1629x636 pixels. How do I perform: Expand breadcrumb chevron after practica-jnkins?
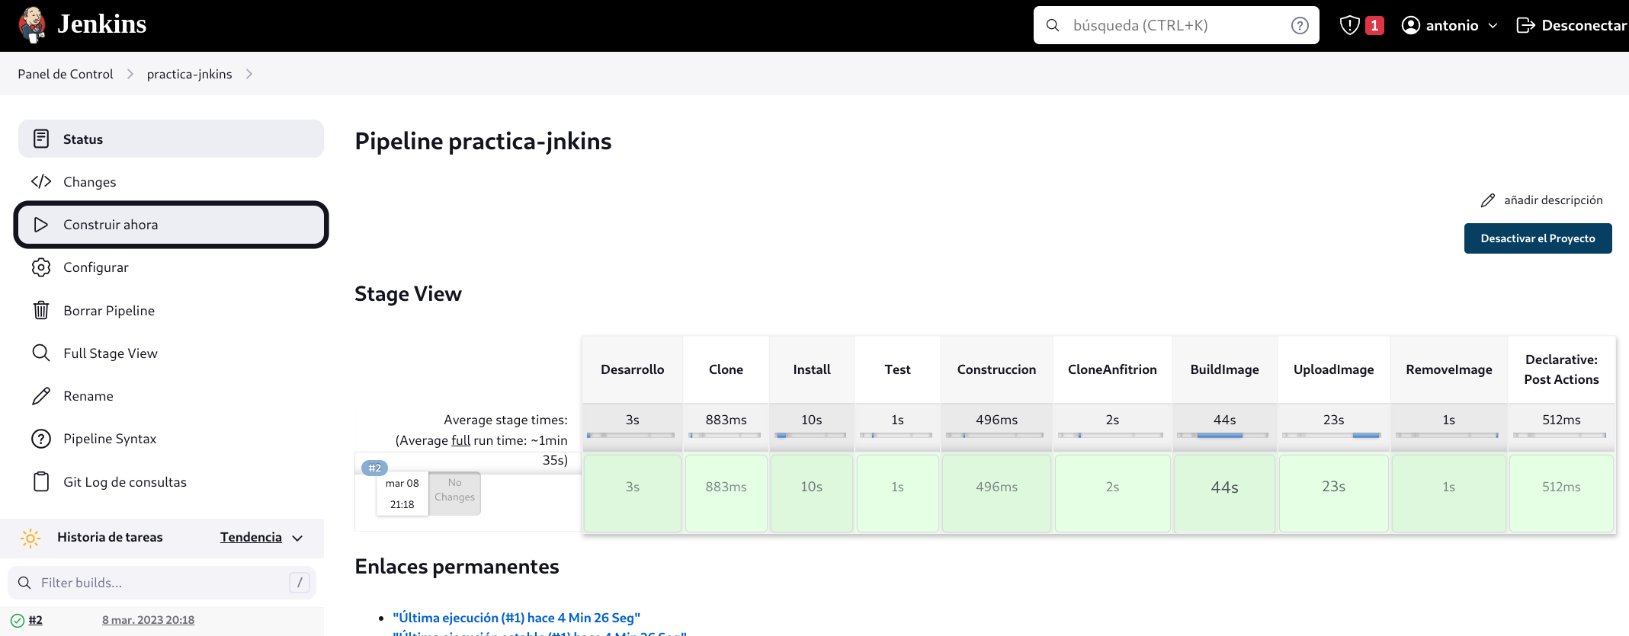[249, 74]
